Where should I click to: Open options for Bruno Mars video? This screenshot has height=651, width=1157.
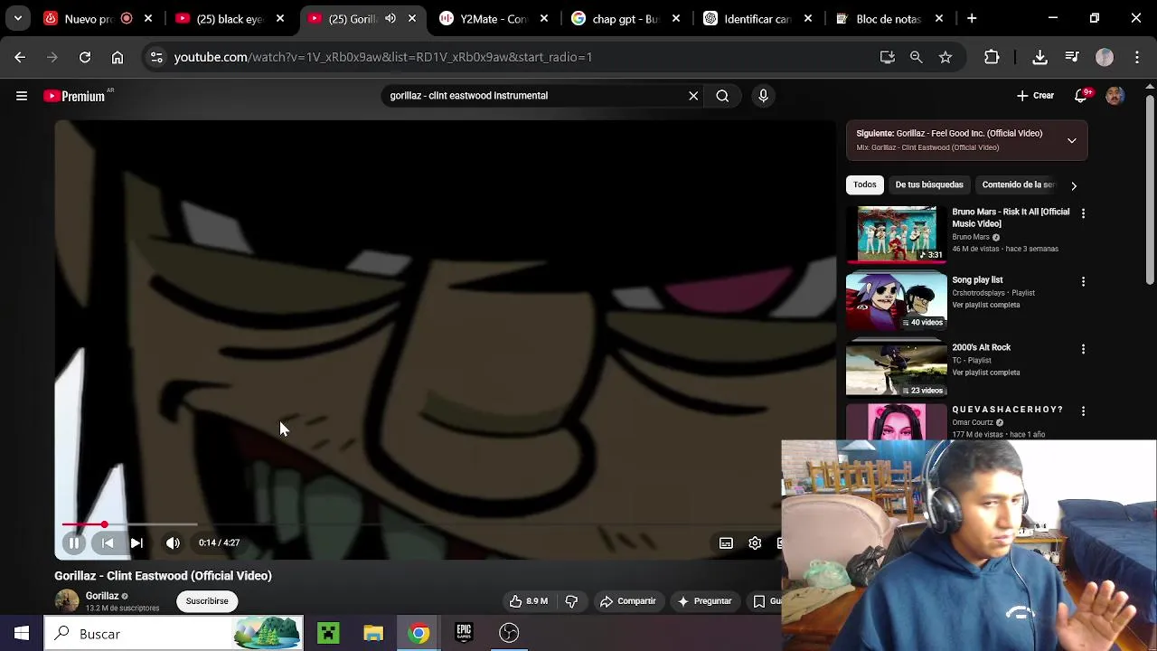1083,213
